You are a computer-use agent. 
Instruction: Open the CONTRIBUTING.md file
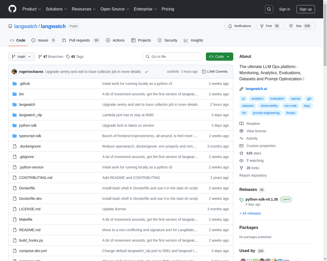click(36, 178)
